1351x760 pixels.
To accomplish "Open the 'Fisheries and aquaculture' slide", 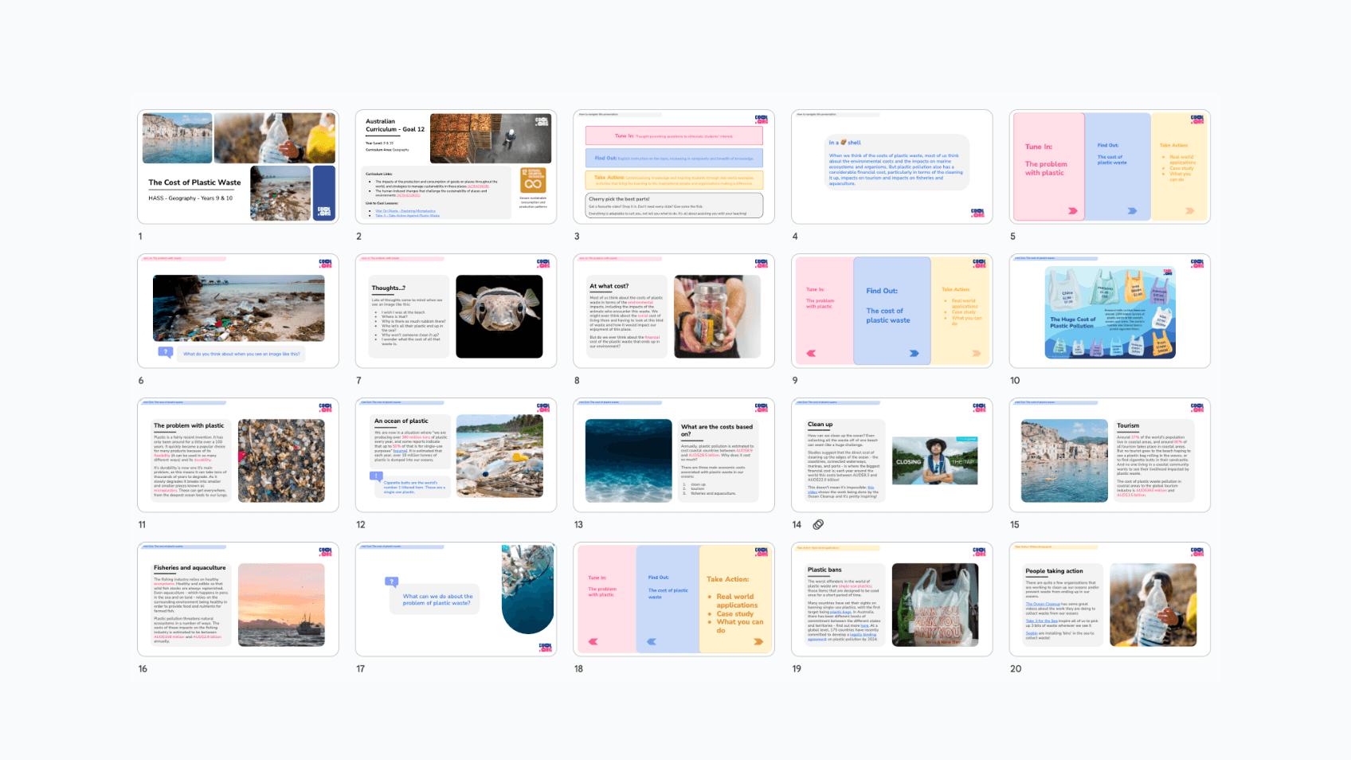I will (x=237, y=599).
